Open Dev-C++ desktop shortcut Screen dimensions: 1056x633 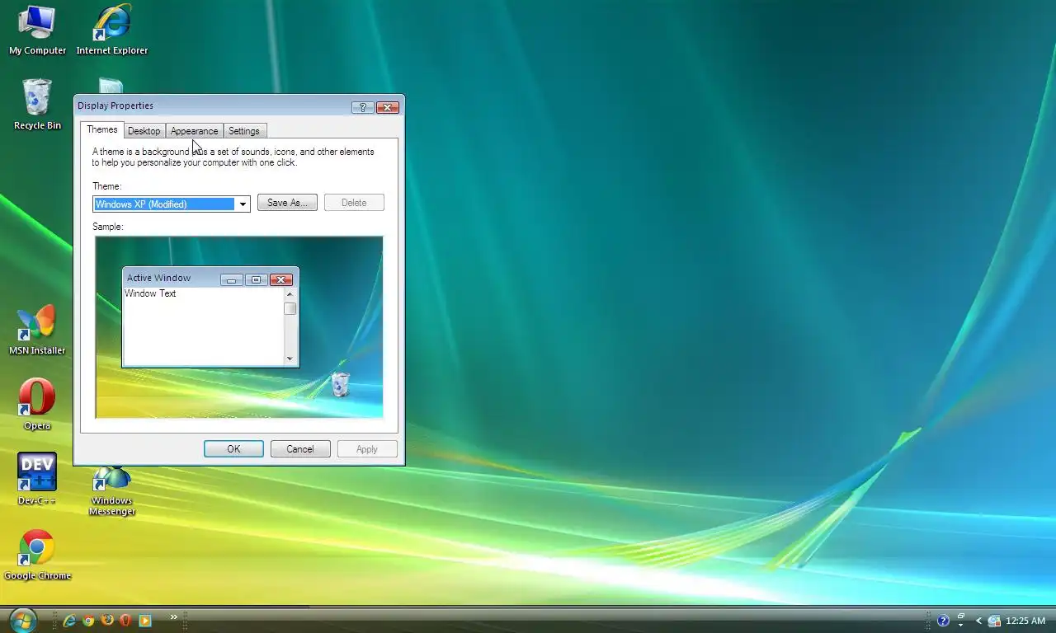click(x=37, y=479)
